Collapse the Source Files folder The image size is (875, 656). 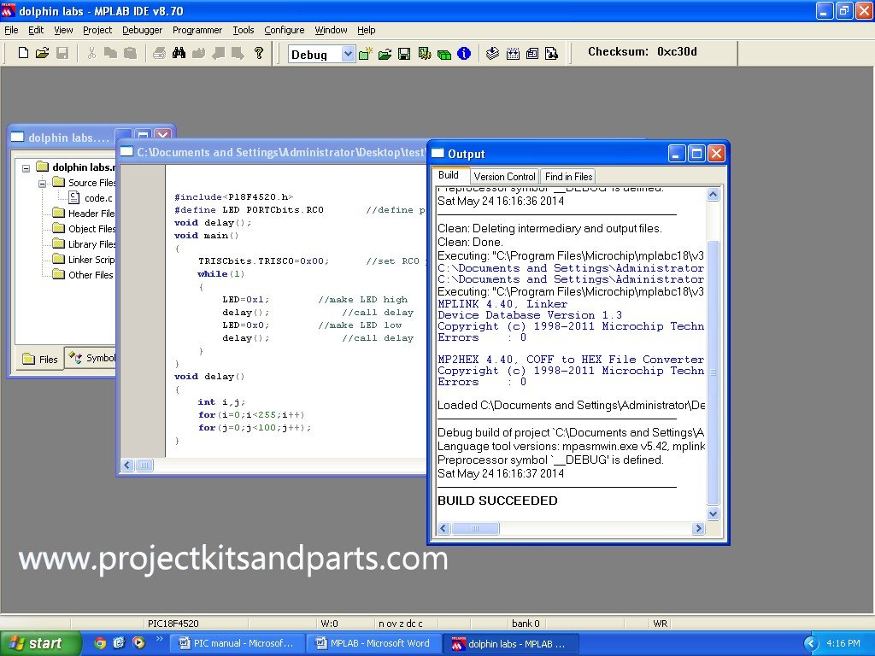click(42, 183)
